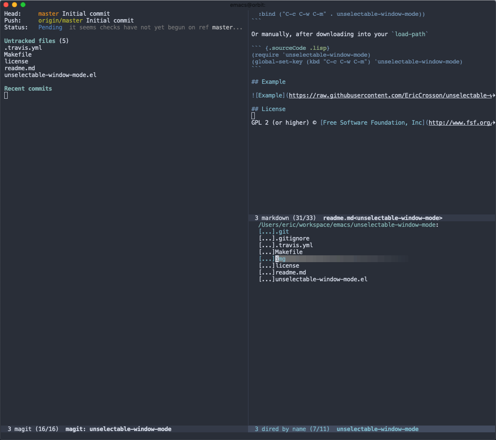Click the [Free Software Foundation, Inc] link text
This screenshot has width=496, height=440.
click(x=372, y=123)
